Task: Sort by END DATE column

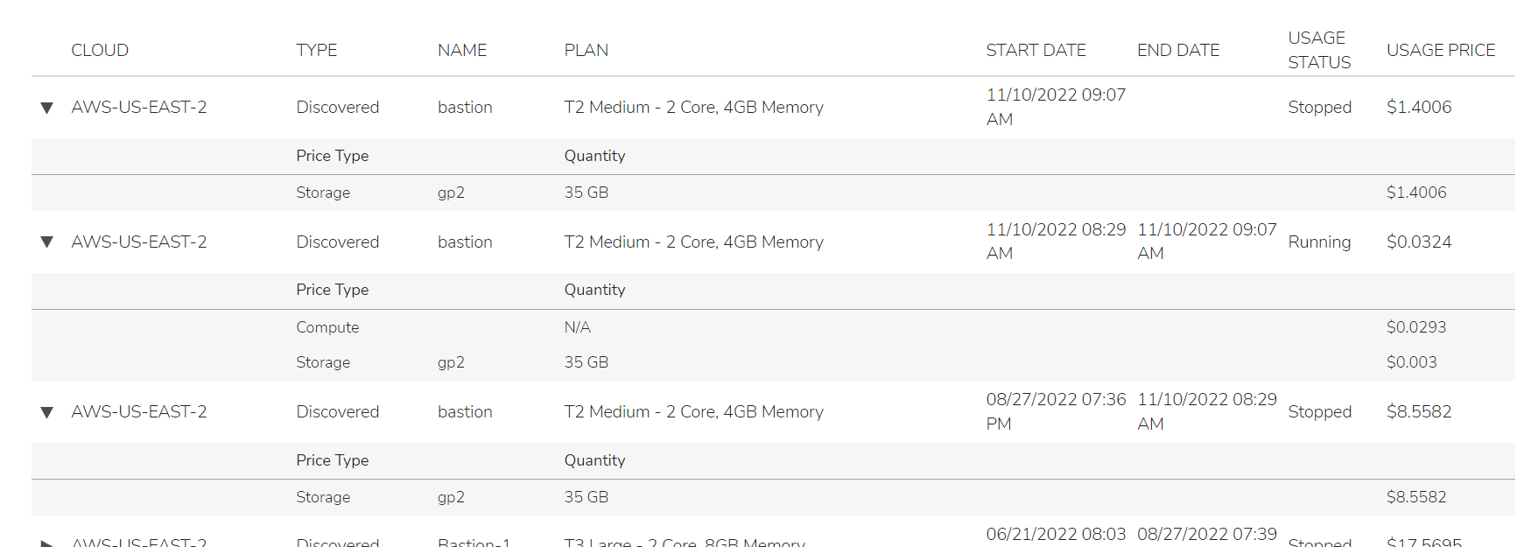Action: (1177, 51)
